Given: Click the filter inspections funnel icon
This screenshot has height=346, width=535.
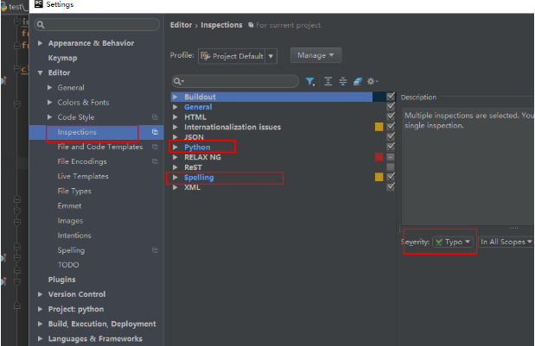Looking at the screenshot, I should [310, 81].
